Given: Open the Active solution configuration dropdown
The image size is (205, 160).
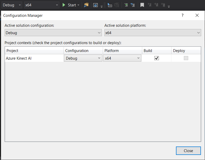Looking at the screenshot, I should click(53, 33).
